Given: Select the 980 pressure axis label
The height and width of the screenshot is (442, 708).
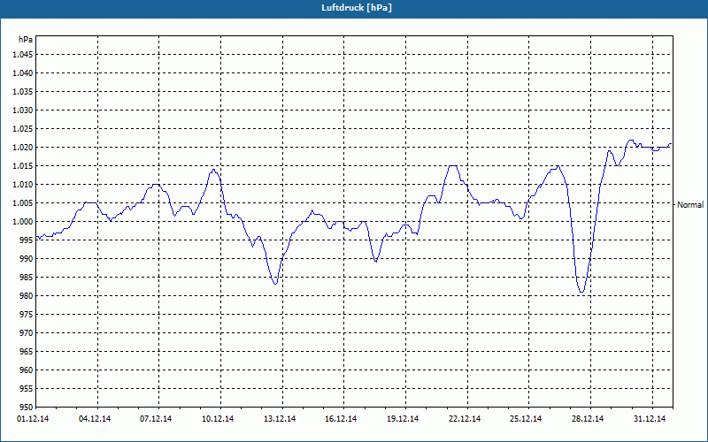Looking at the screenshot, I should click(x=27, y=296).
